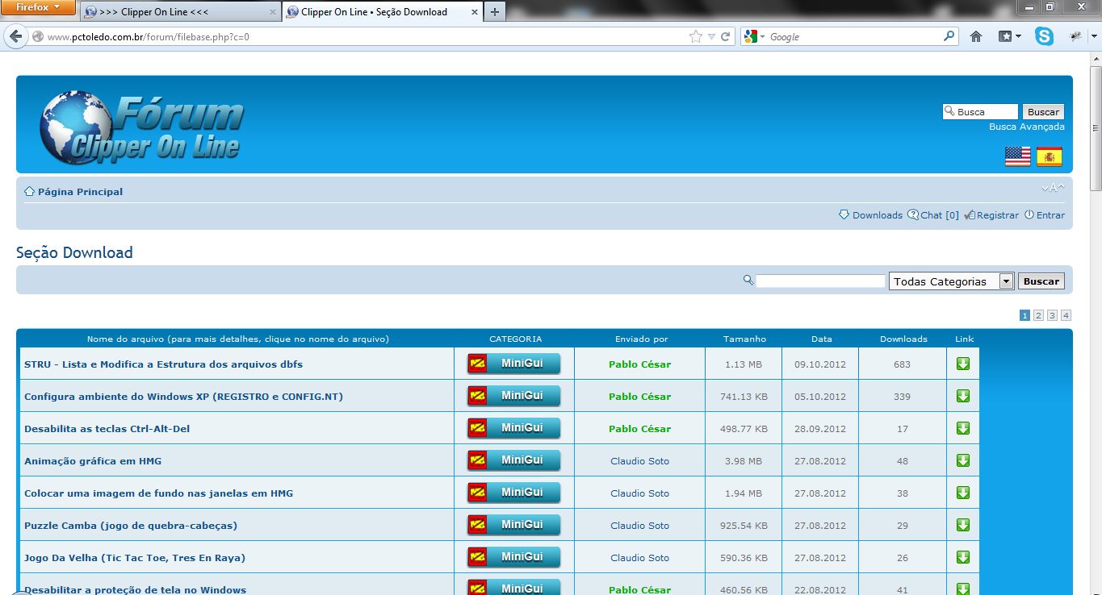The height and width of the screenshot is (595, 1102).
Task: Click the Fórum Clipper On Line logo
Action: [x=141, y=127]
